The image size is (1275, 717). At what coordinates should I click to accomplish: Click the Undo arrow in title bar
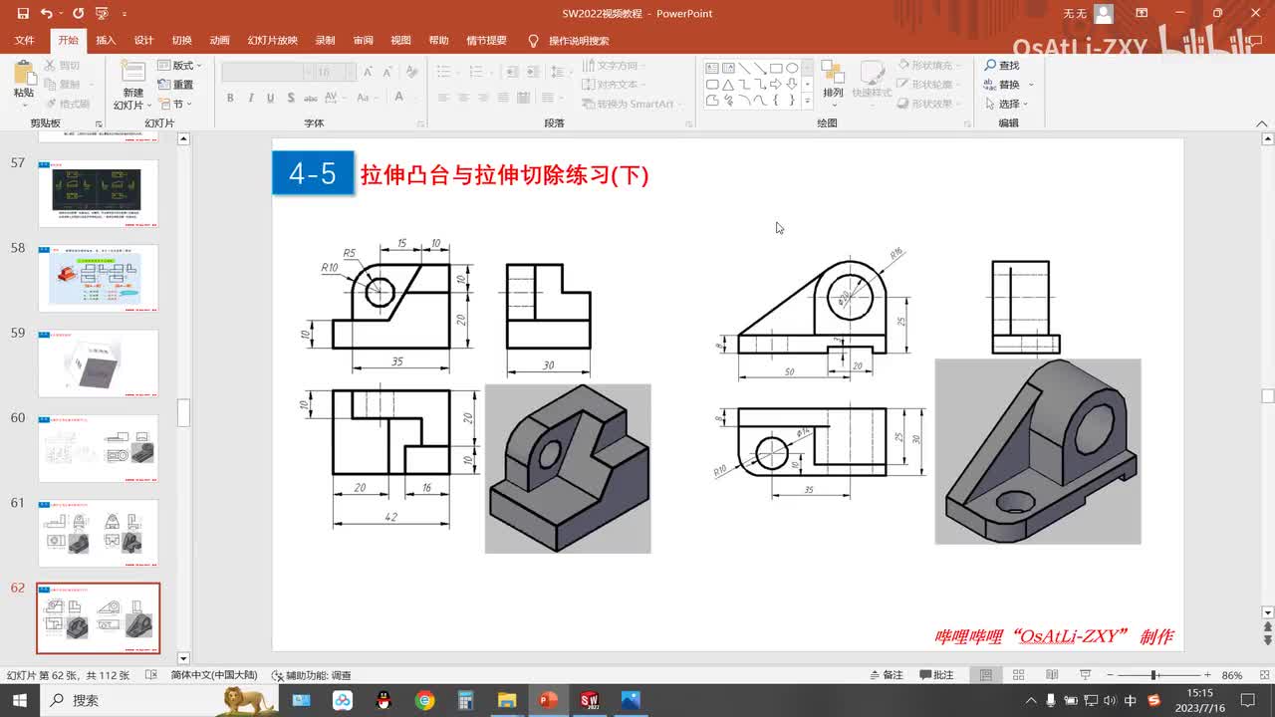[x=47, y=14]
